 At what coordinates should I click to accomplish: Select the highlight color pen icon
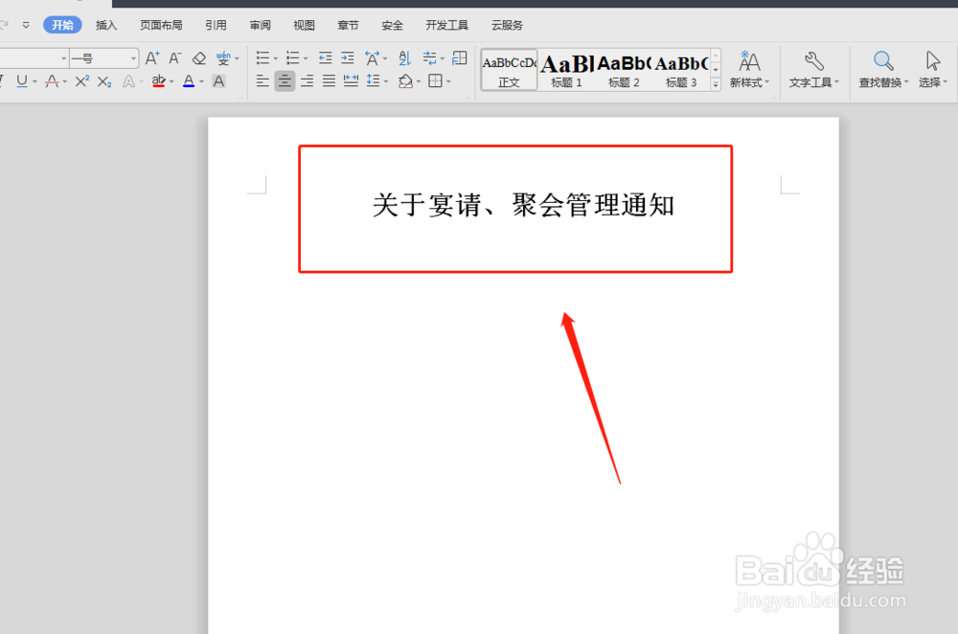click(160, 81)
